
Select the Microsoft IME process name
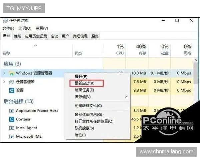coord(29,136)
